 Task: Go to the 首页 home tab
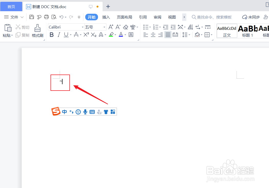click(11, 7)
